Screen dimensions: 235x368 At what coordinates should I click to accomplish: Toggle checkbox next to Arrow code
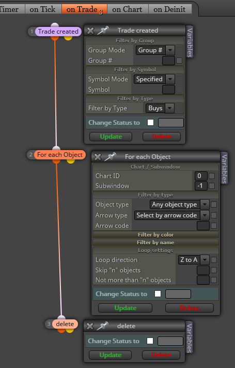pos(214,226)
